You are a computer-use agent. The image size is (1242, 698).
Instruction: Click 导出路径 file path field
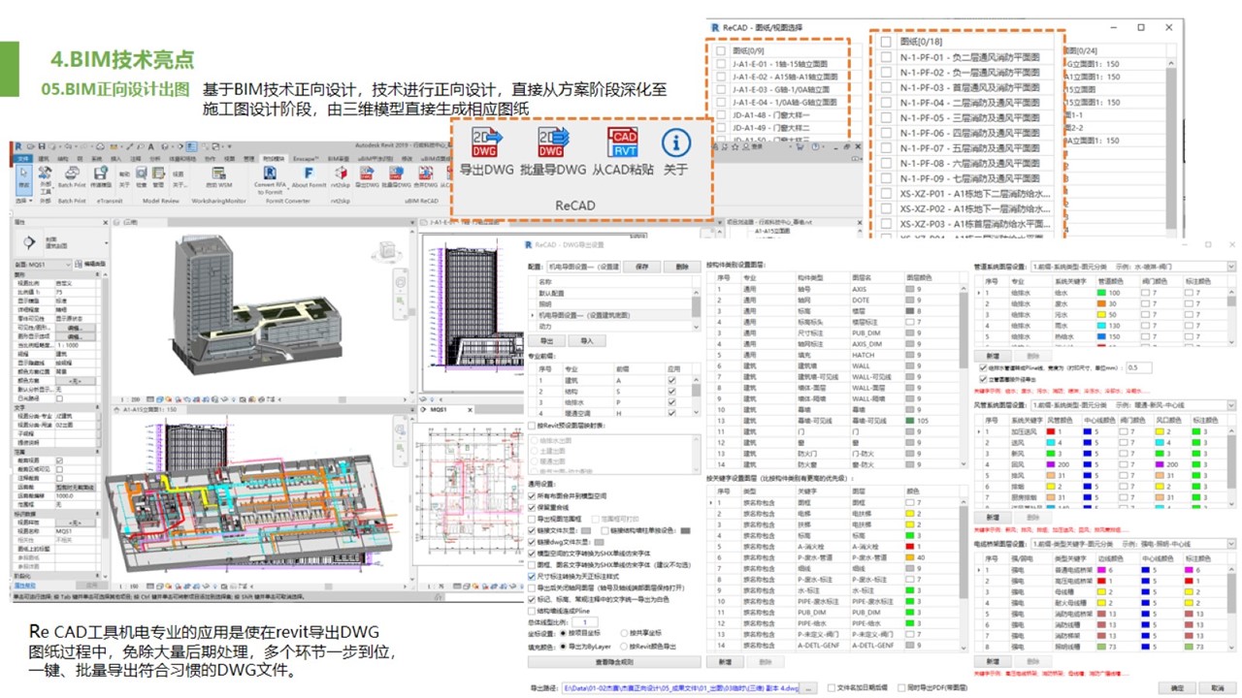[681, 687]
